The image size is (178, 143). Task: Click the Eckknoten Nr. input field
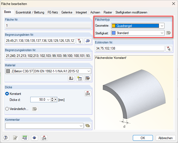(129, 48)
